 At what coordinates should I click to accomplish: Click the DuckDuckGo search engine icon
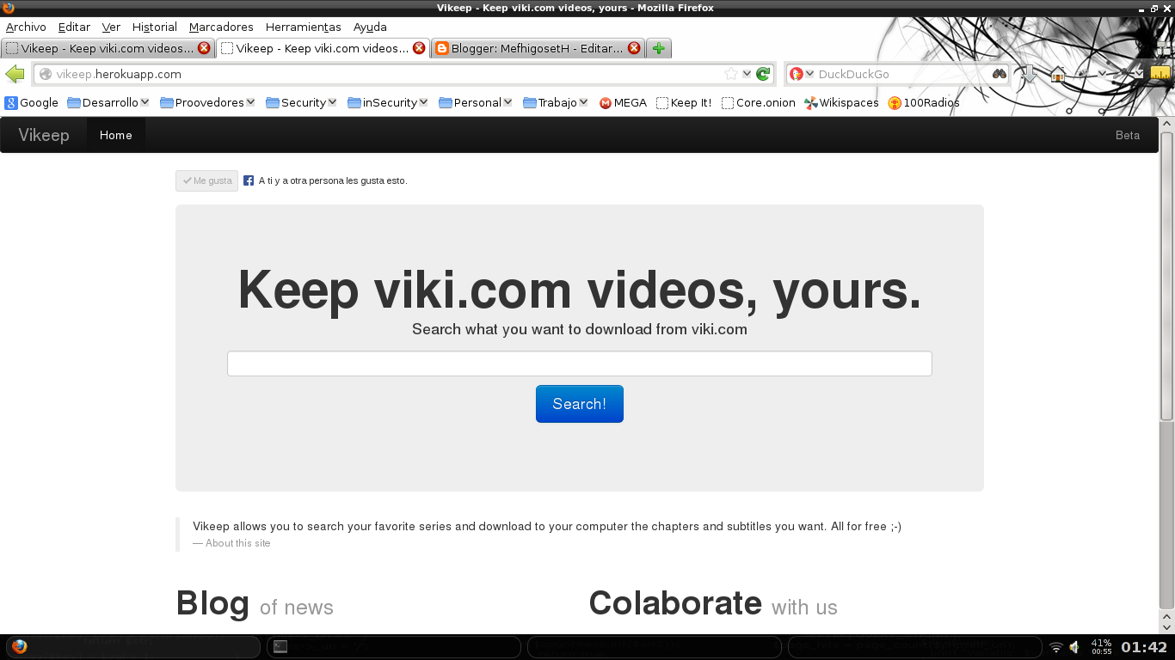[797, 74]
